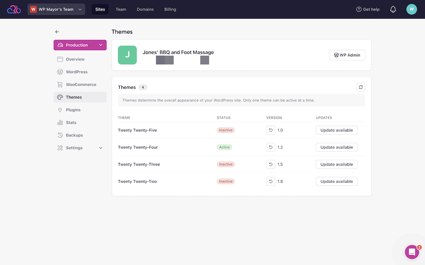Open Backups in the sidebar

pyautogui.click(x=80, y=135)
